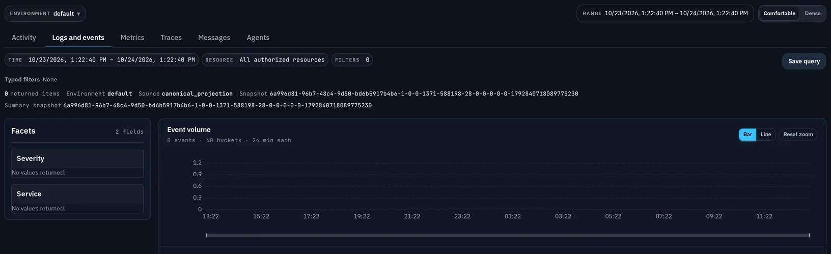The height and width of the screenshot is (254, 831).
Task: Click the 1.2 y-axis label
Action: [197, 163]
